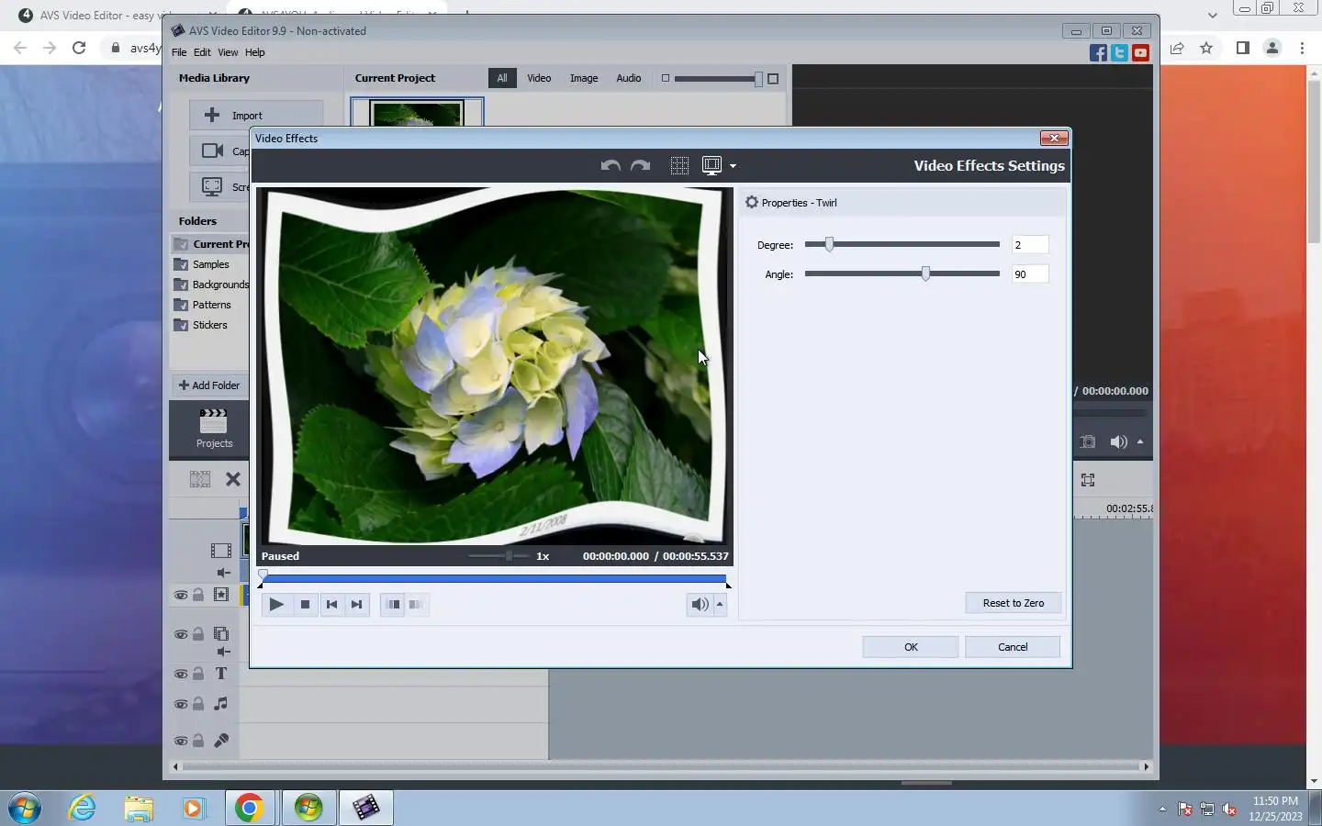
Task: Toggle visibility of the video effects track
Action: 181,595
